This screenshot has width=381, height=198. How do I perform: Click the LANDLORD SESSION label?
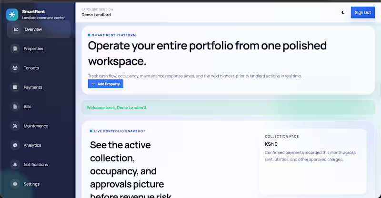point(97,9)
